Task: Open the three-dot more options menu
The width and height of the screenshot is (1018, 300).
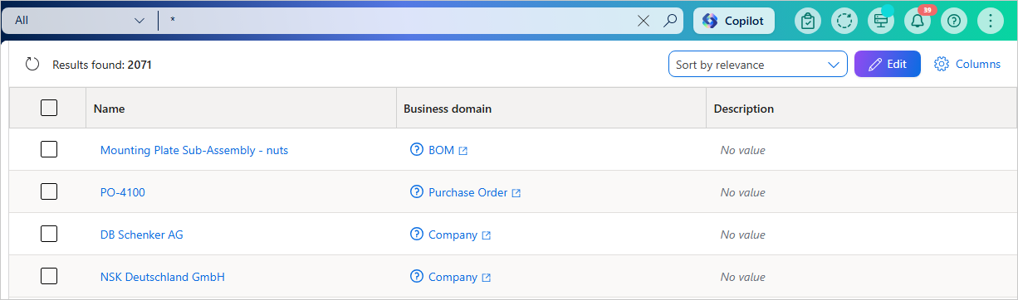Action: tap(991, 21)
